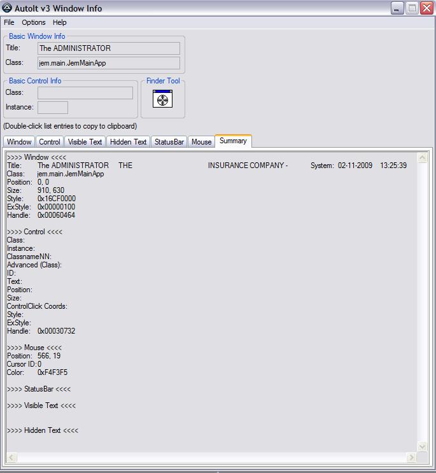This screenshot has height=473, width=436.
Task: Click the horizontal scrollbar left arrow
Action: coord(11,457)
